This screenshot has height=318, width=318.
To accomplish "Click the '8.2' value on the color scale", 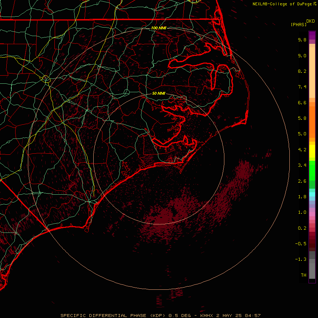I will tap(302, 71).
